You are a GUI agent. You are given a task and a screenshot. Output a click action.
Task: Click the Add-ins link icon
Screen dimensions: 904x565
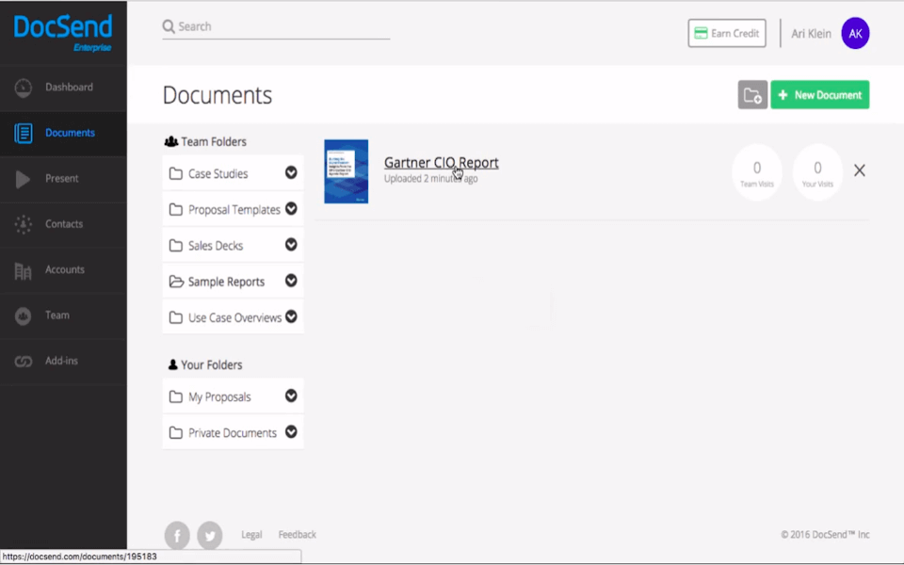23,362
